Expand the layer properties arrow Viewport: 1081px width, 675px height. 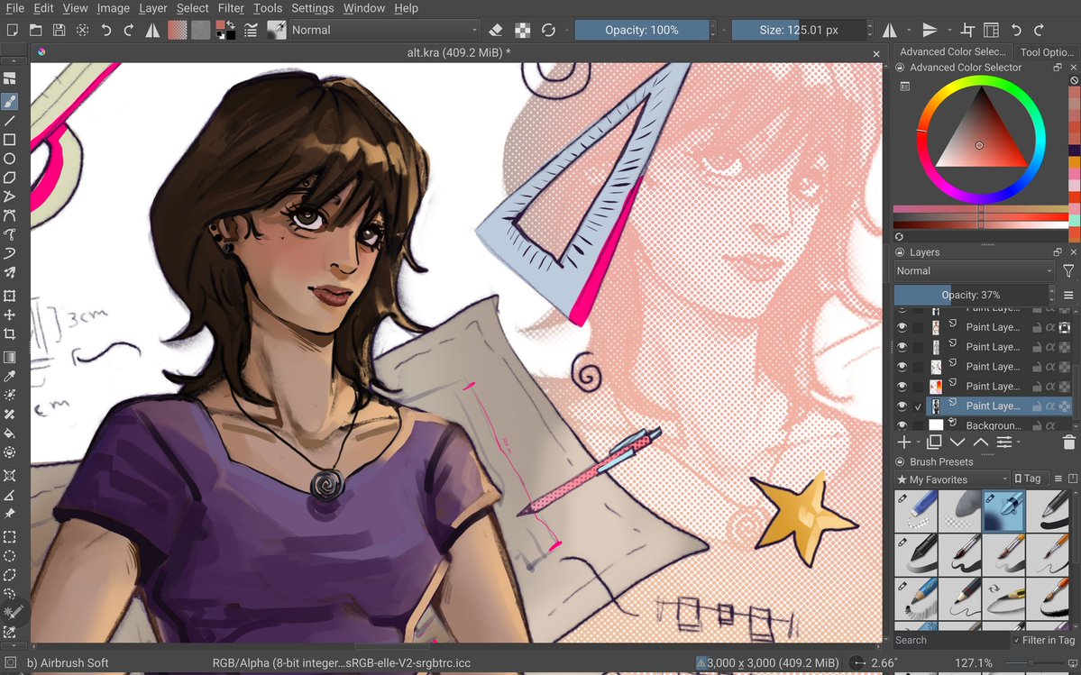tap(1018, 442)
